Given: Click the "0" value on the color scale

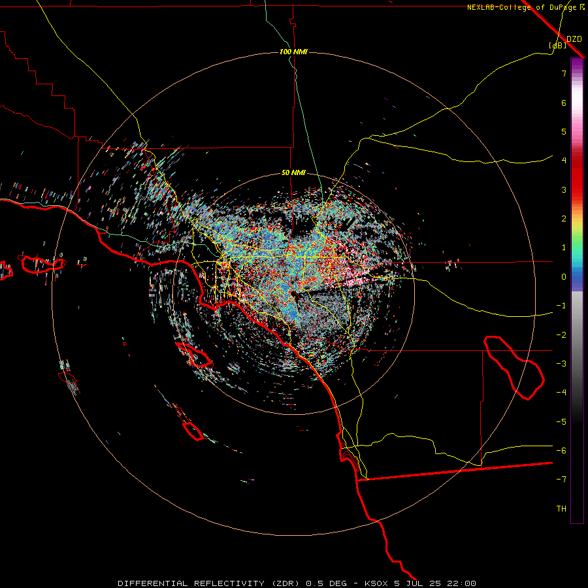Looking at the screenshot, I should tap(564, 277).
